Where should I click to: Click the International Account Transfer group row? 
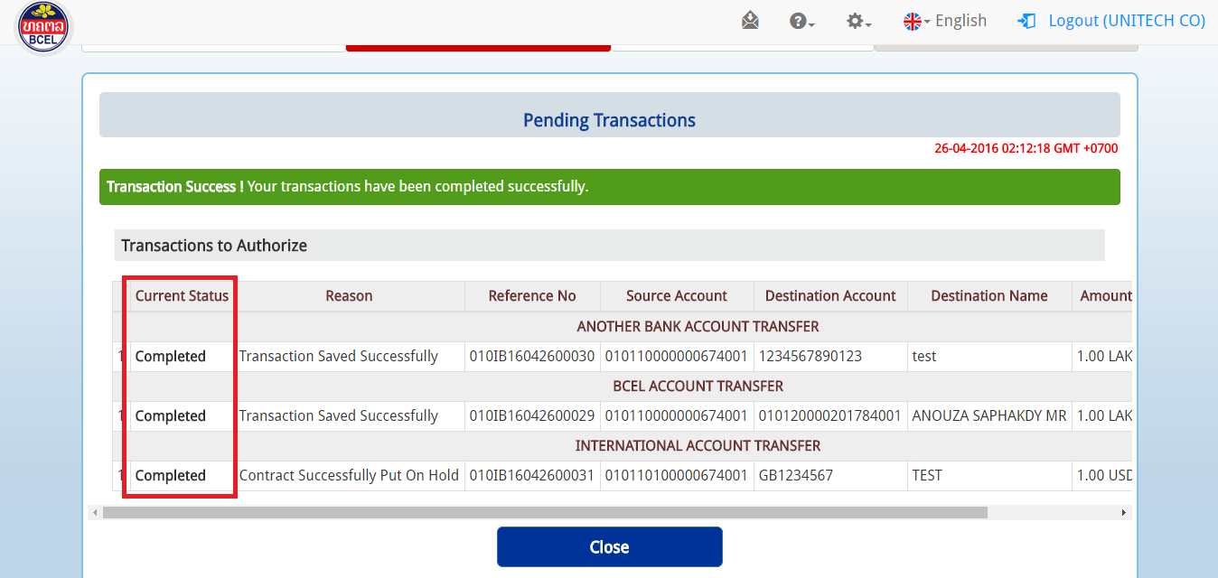tap(698, 446)
